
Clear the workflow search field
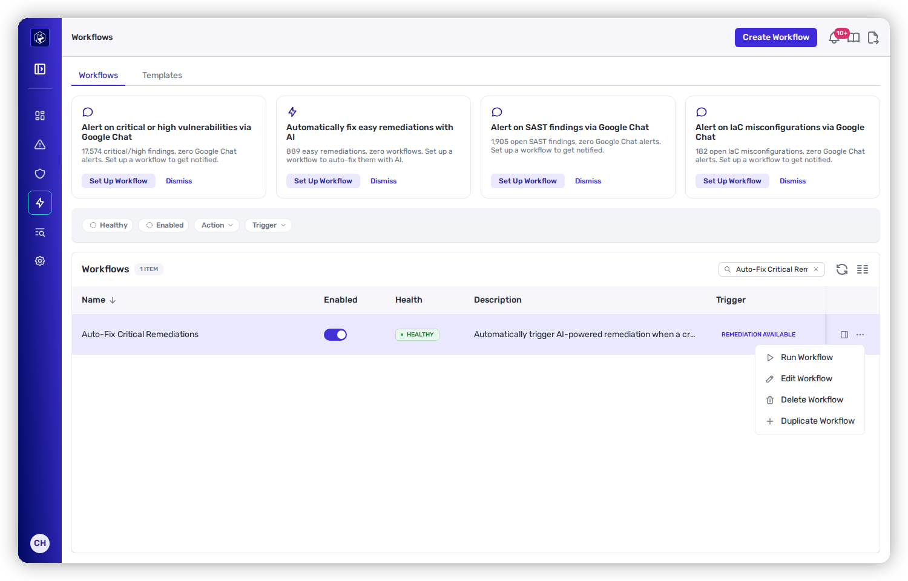pos(816,269)
